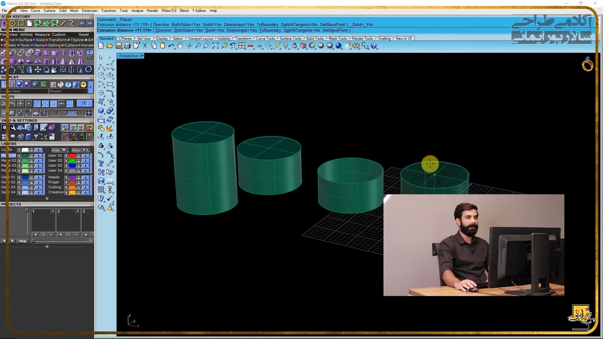Click the Print icon in Standard toolbar
603x339 pixels.
[127, 46]
